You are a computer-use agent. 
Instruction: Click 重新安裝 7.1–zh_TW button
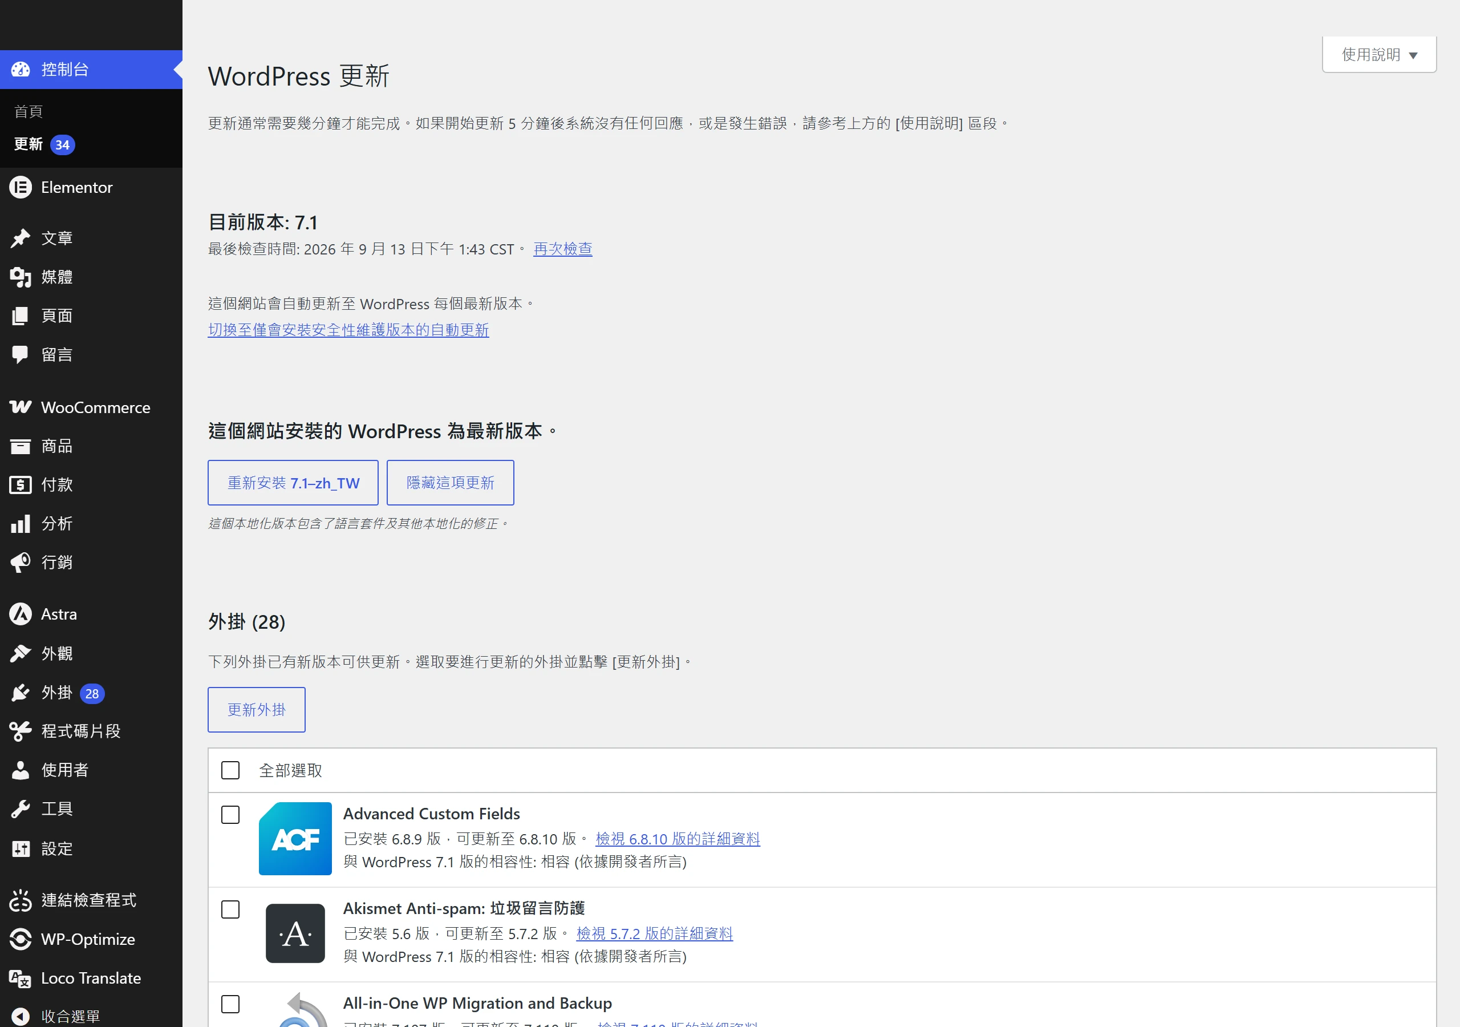pyautogui.click(x=293, y=483)
